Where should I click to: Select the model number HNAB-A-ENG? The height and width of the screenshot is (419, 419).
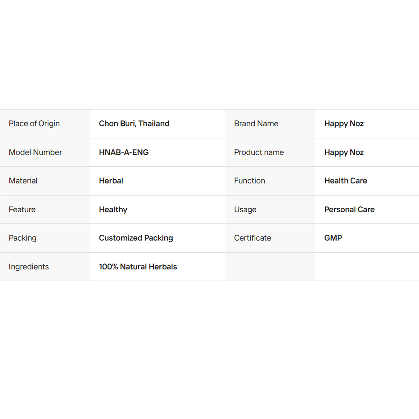[124, 152]
